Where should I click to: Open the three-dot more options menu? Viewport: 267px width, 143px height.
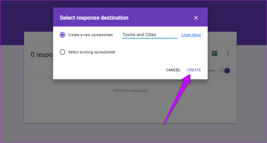click(228, 53)
